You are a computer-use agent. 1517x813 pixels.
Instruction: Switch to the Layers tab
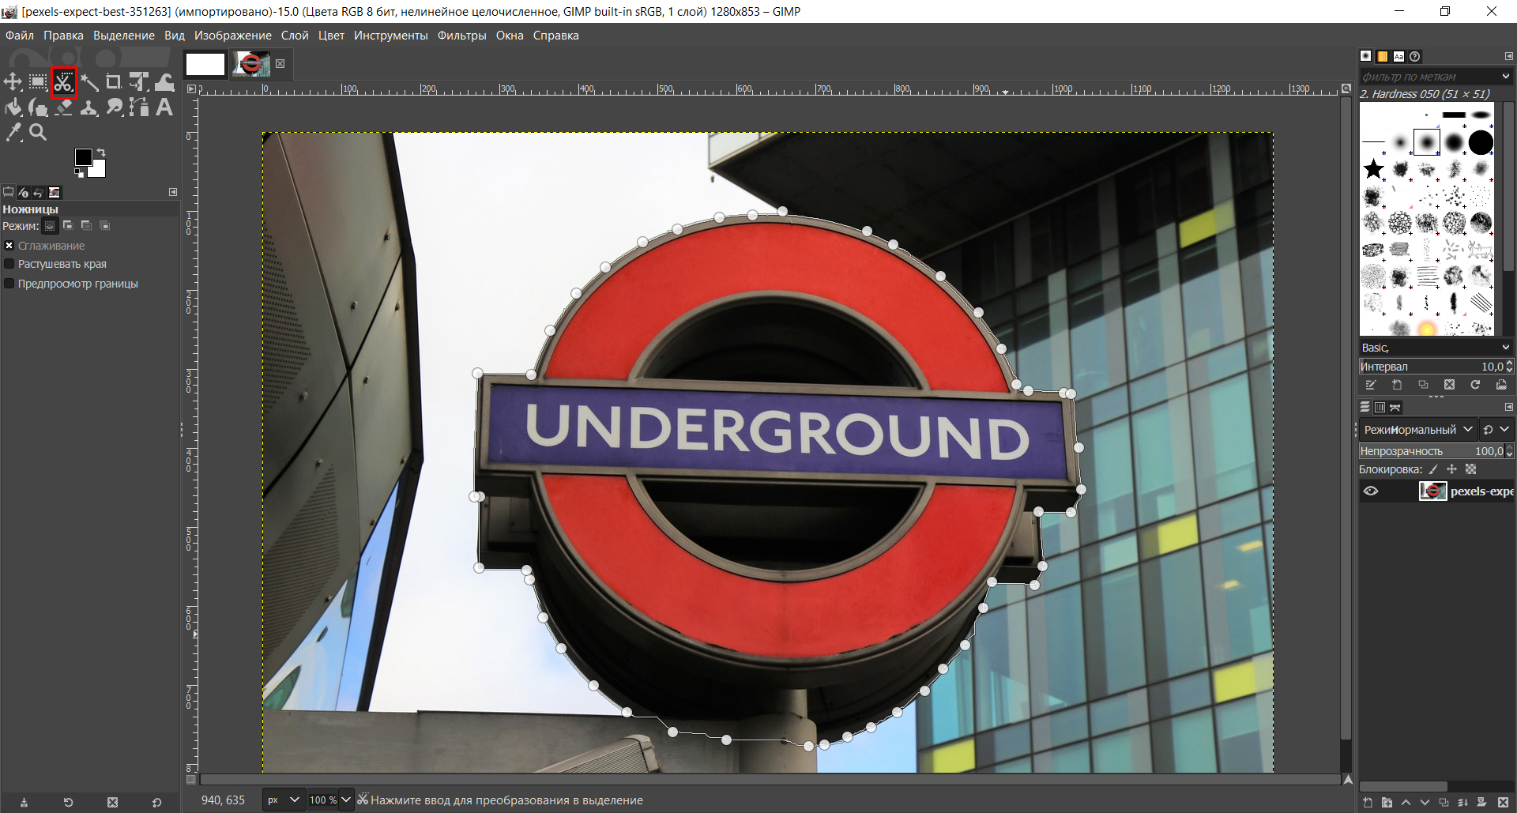pos(1365,407)
